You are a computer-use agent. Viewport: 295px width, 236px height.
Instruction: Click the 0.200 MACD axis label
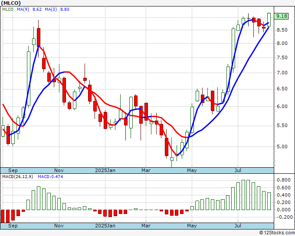[284, 202]
